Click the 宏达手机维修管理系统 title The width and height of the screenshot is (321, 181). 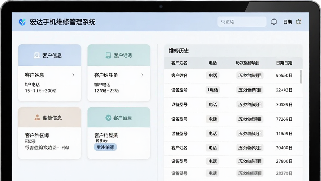coord(62,22)
